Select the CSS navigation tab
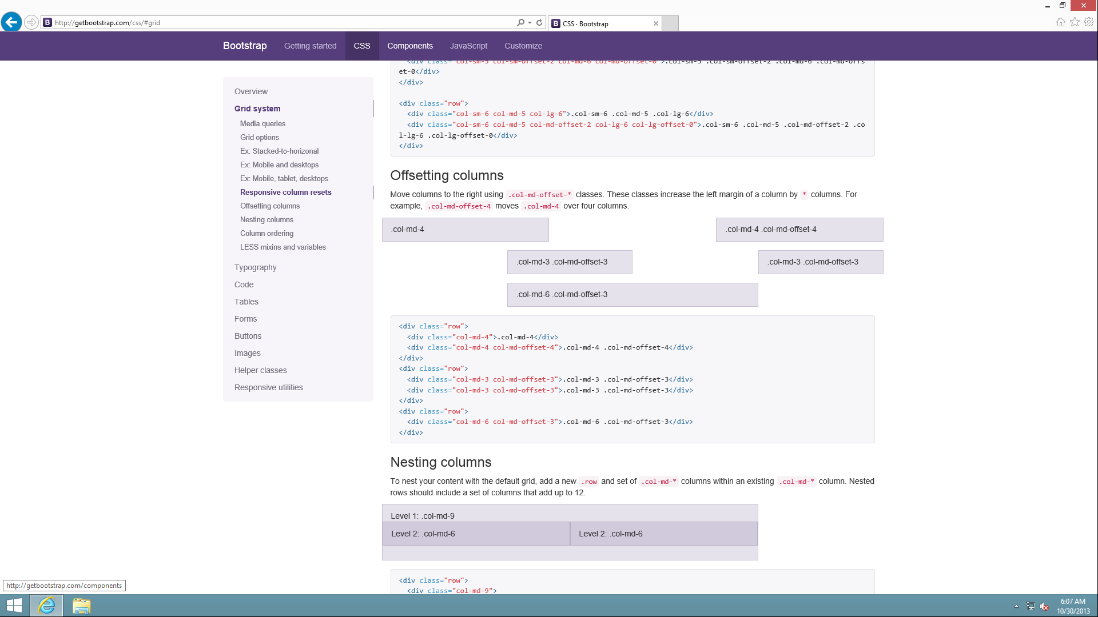This screenshot has width=1098, height=617. 361,46
